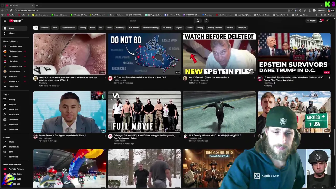Click the YouTube logo

pos(15,21)
